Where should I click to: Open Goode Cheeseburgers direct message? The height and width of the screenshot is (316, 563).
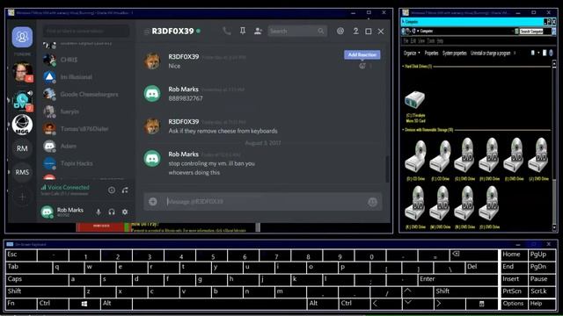pos(85,94)
